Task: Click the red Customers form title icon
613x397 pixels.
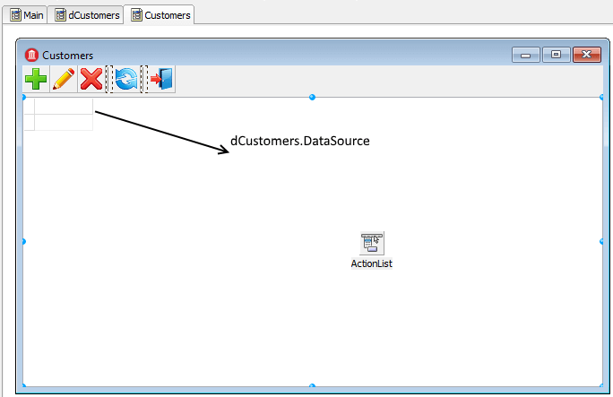Action: [x=32, y=55]
